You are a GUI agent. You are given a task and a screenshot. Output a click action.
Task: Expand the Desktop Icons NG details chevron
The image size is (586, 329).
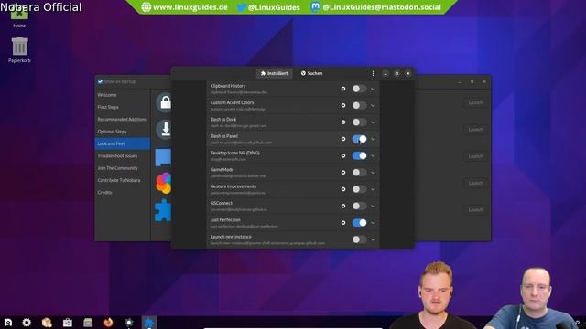[373, 156]
